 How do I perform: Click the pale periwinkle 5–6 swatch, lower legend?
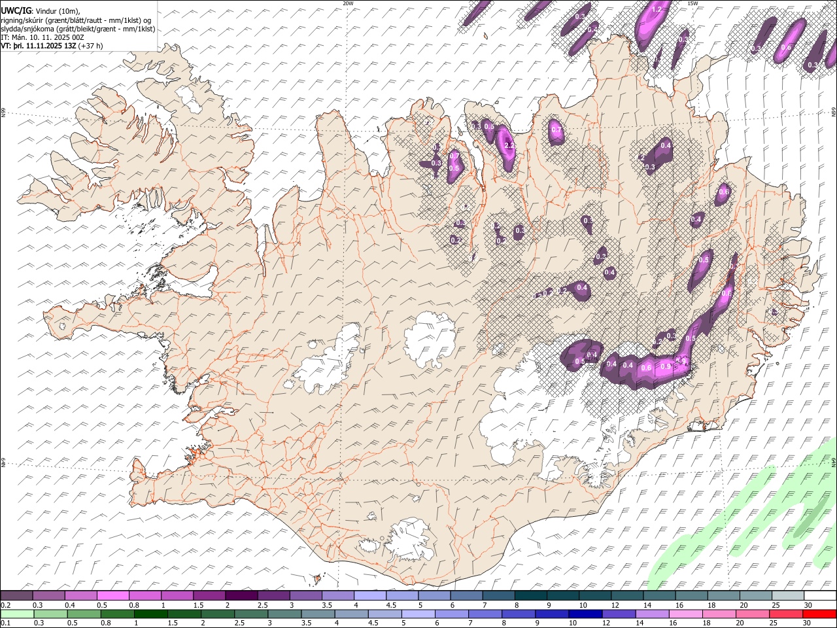click(418, 614)
